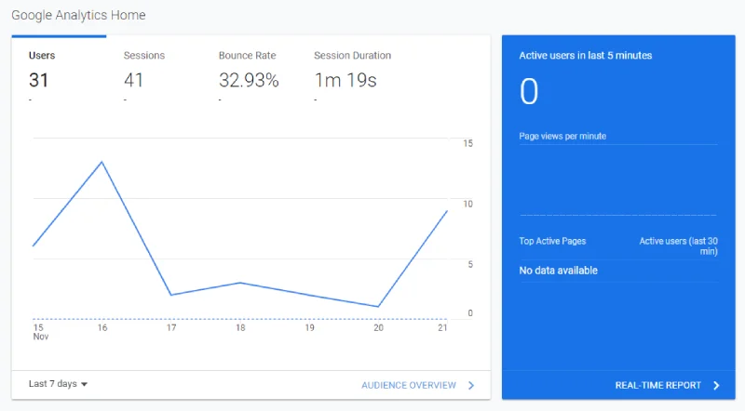Click the 16 Nov peak on chart
Image resolution: width=745 pixels, height=411 pixels.
click(x=102, y=163)
